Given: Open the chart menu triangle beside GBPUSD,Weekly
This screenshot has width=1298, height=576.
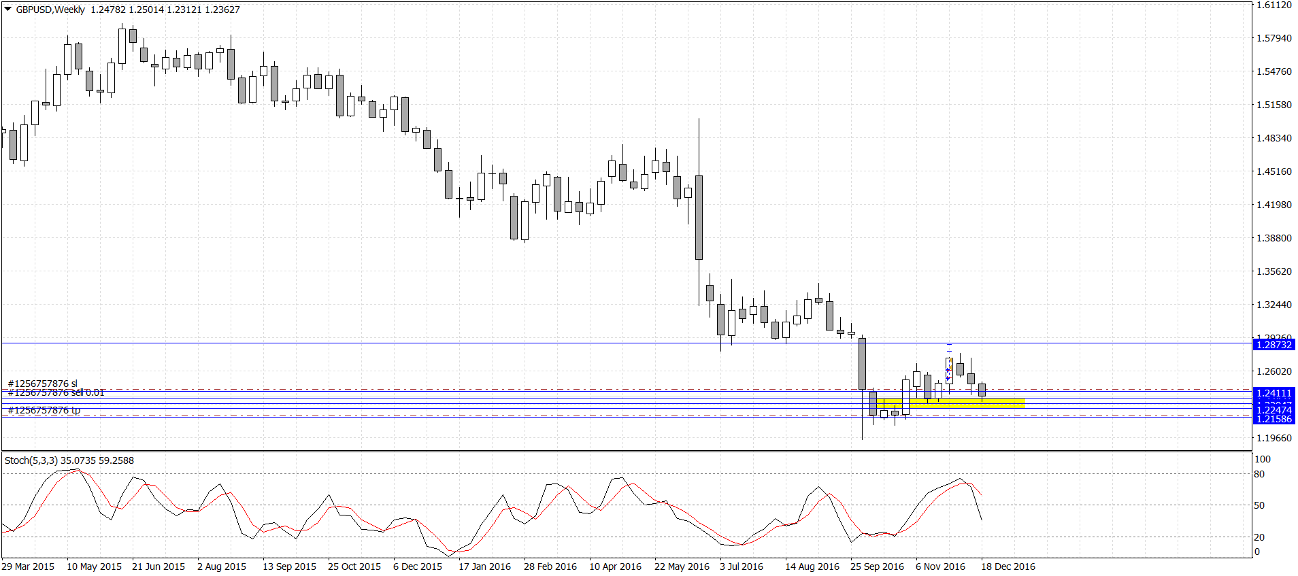Looking at the screenshot, I should tap(8, 10).
